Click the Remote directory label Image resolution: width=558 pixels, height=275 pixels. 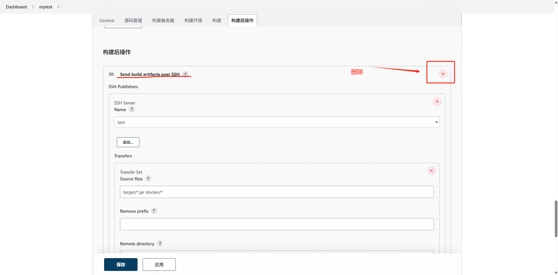[137, 244]
